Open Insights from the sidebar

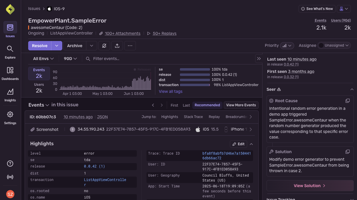tap(10, 94)
